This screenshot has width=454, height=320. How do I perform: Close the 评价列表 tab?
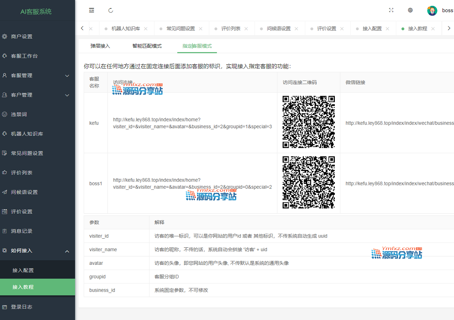click(x=246, y=29)
